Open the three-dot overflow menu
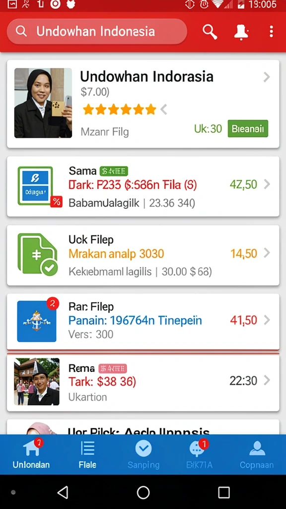This screenshot has width=286, height=509. (271, 32)
